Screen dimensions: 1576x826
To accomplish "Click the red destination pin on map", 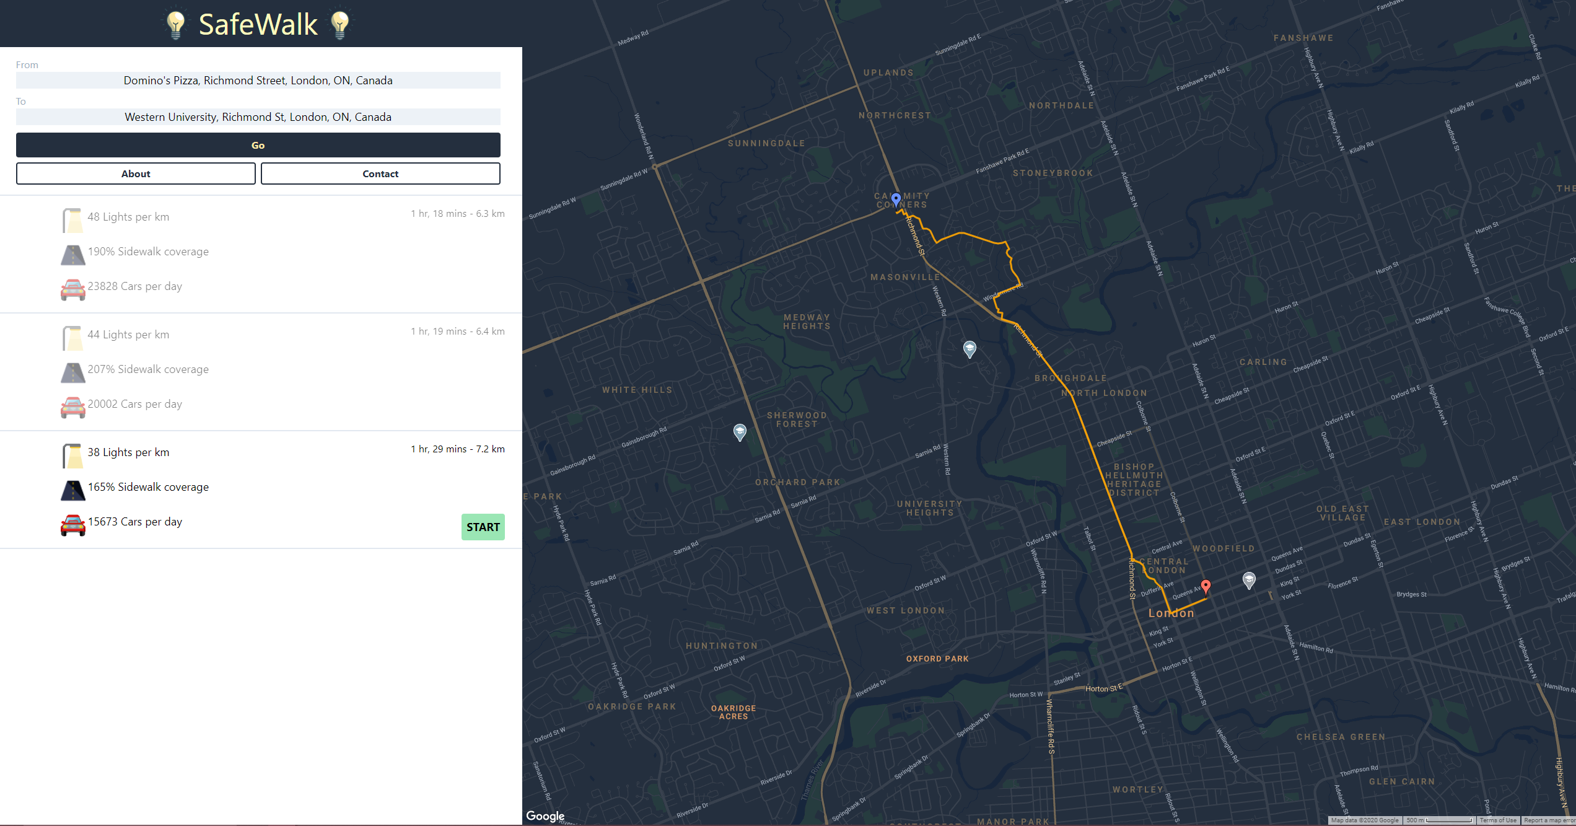I will [1206, 585].
